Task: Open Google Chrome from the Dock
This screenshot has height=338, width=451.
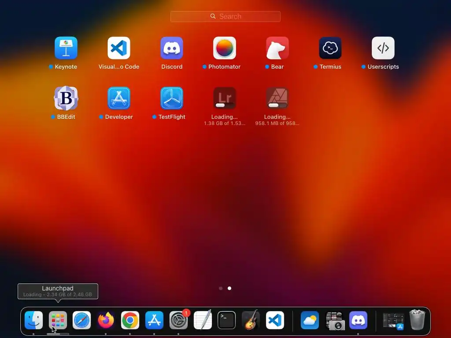Action: [130, 320]
